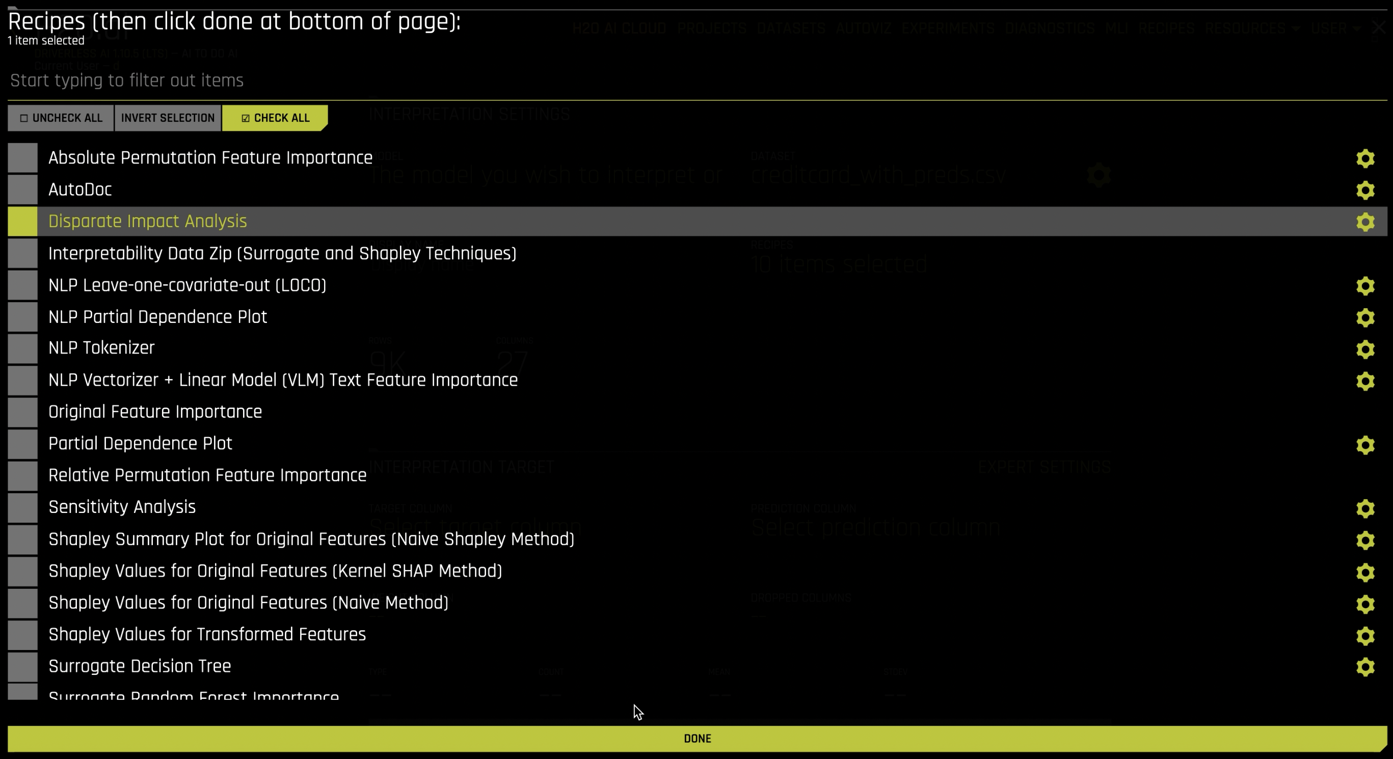Open AutoDoc recipe settings gear

point(1365,191)
